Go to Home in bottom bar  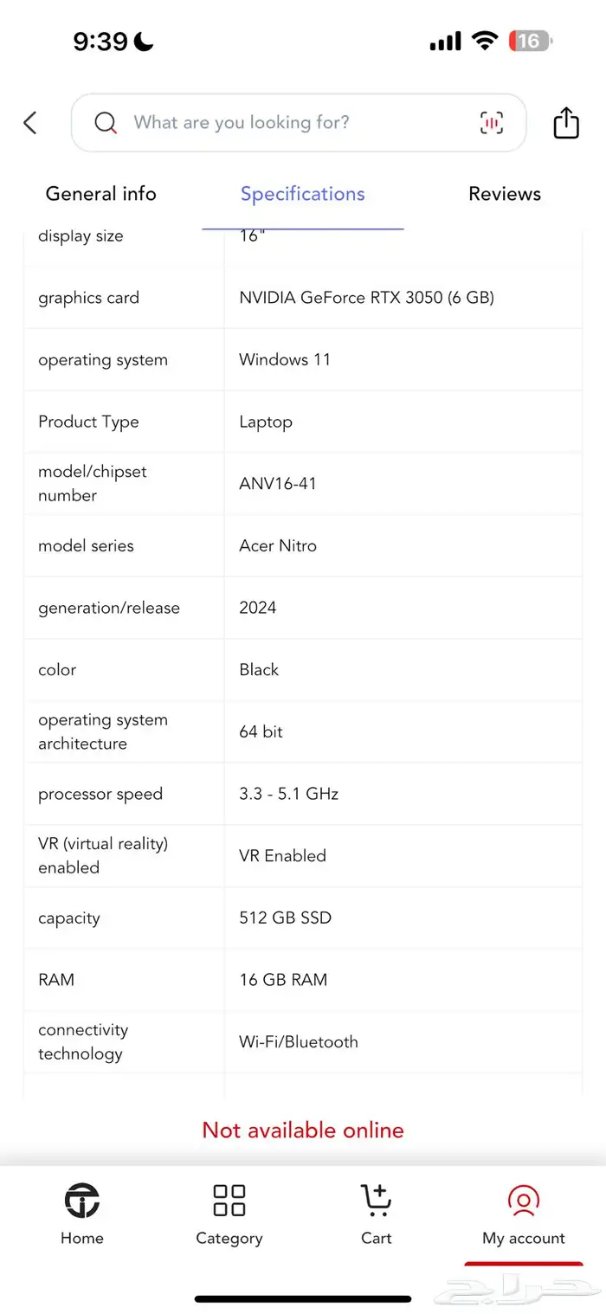[82, 1214]
